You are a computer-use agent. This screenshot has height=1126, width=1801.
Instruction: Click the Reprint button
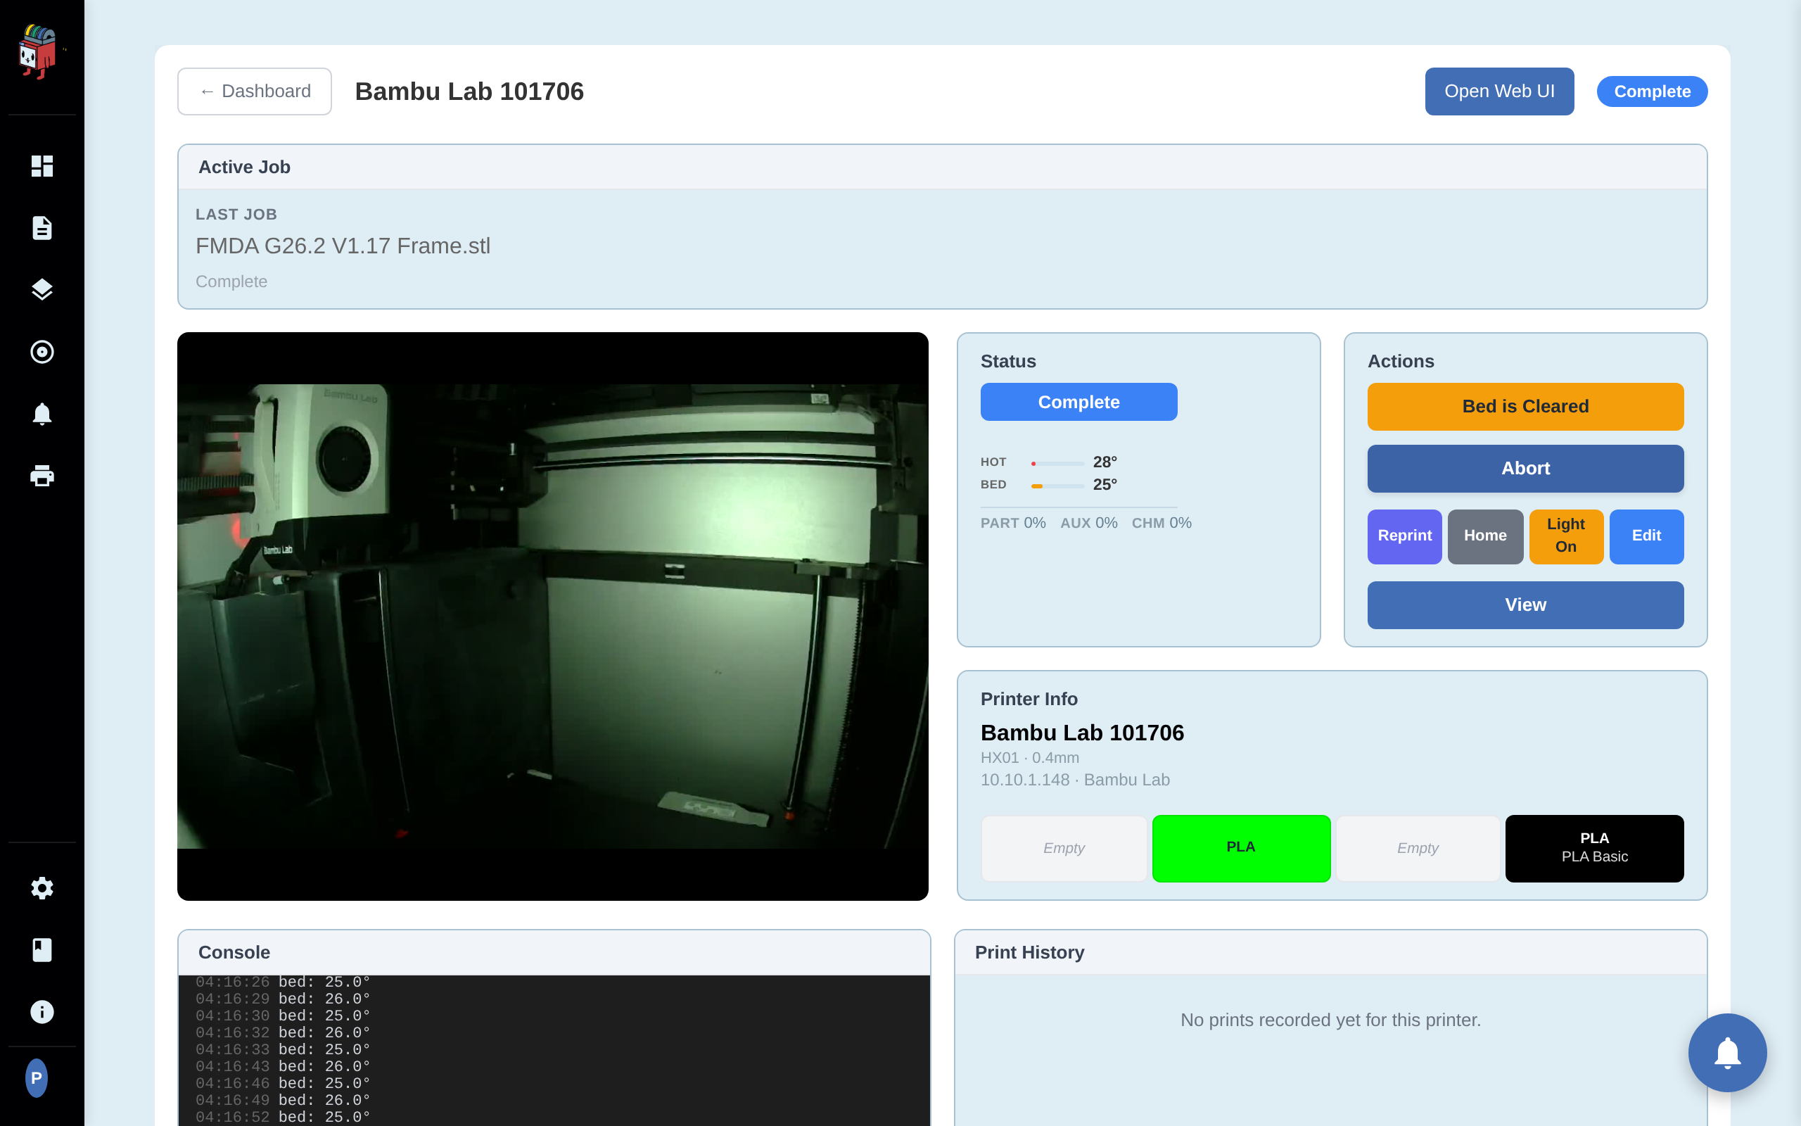pyautogui.click(x=1404, y=536)
